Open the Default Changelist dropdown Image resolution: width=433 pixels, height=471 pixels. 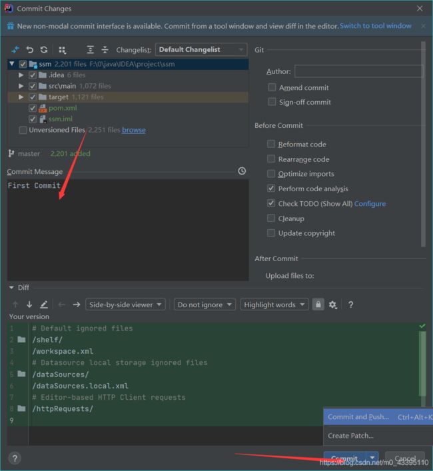[201, 49]
